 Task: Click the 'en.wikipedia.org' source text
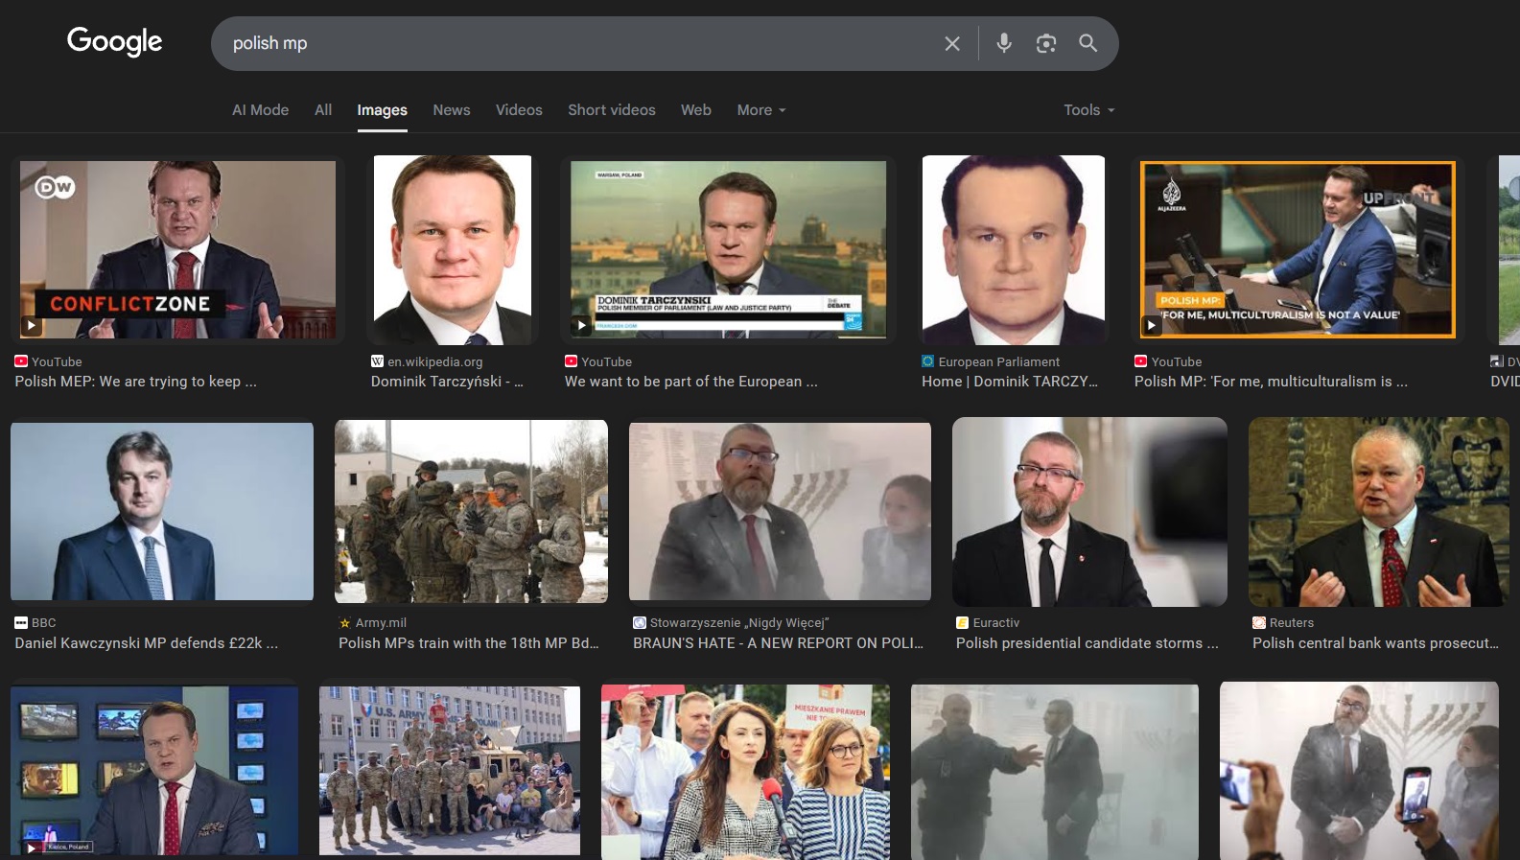434,361
